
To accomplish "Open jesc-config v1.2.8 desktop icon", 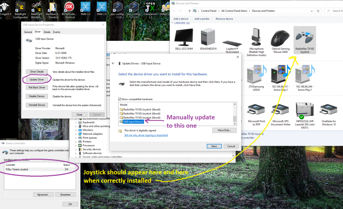I will pos(133,10).
